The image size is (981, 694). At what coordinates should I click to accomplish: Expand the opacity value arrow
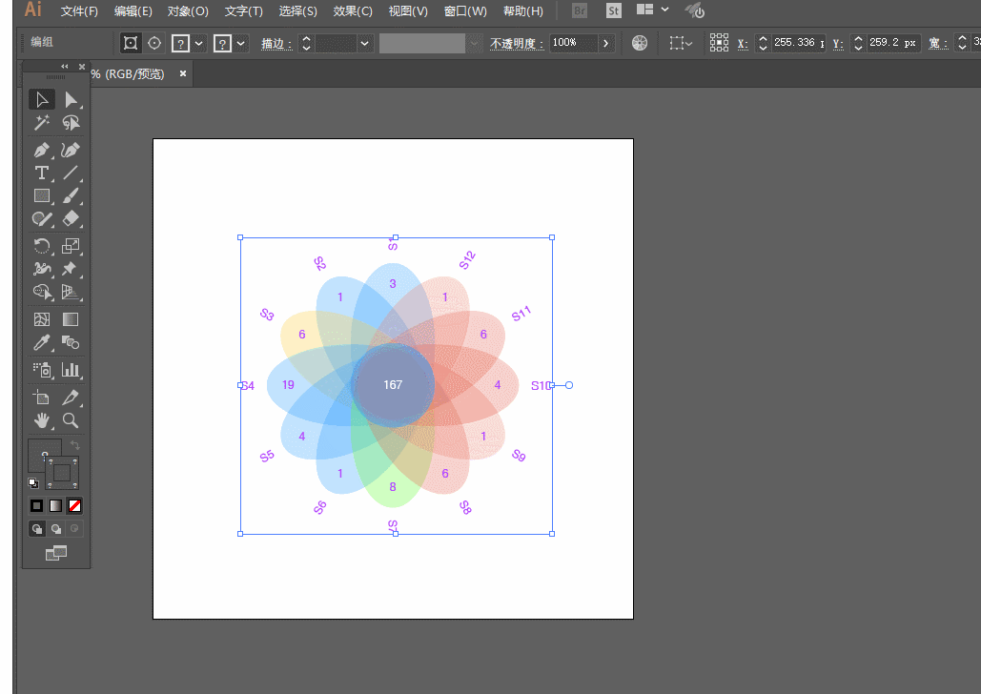coord(605,43)
